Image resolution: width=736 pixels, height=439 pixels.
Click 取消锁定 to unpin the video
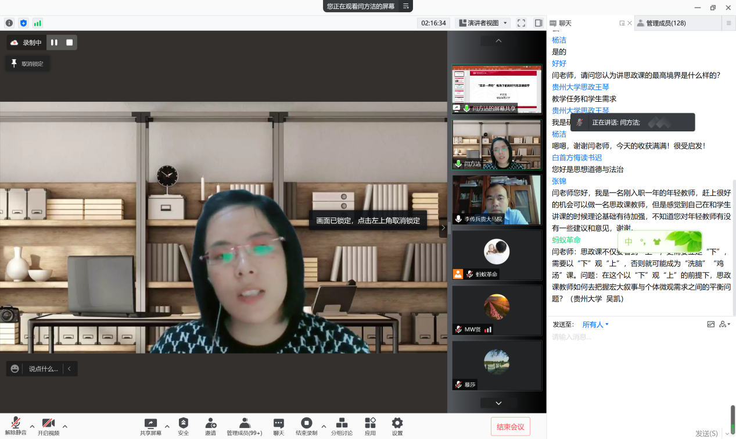27,64
